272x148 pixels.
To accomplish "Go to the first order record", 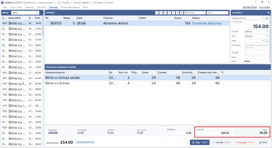I will [165, 13].
